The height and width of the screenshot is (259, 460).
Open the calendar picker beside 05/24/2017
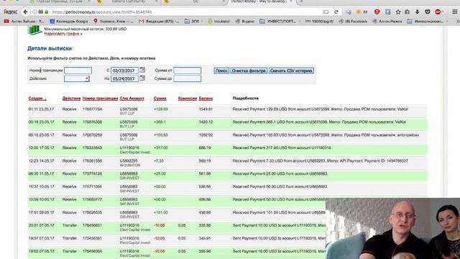[x=142, y=78]
